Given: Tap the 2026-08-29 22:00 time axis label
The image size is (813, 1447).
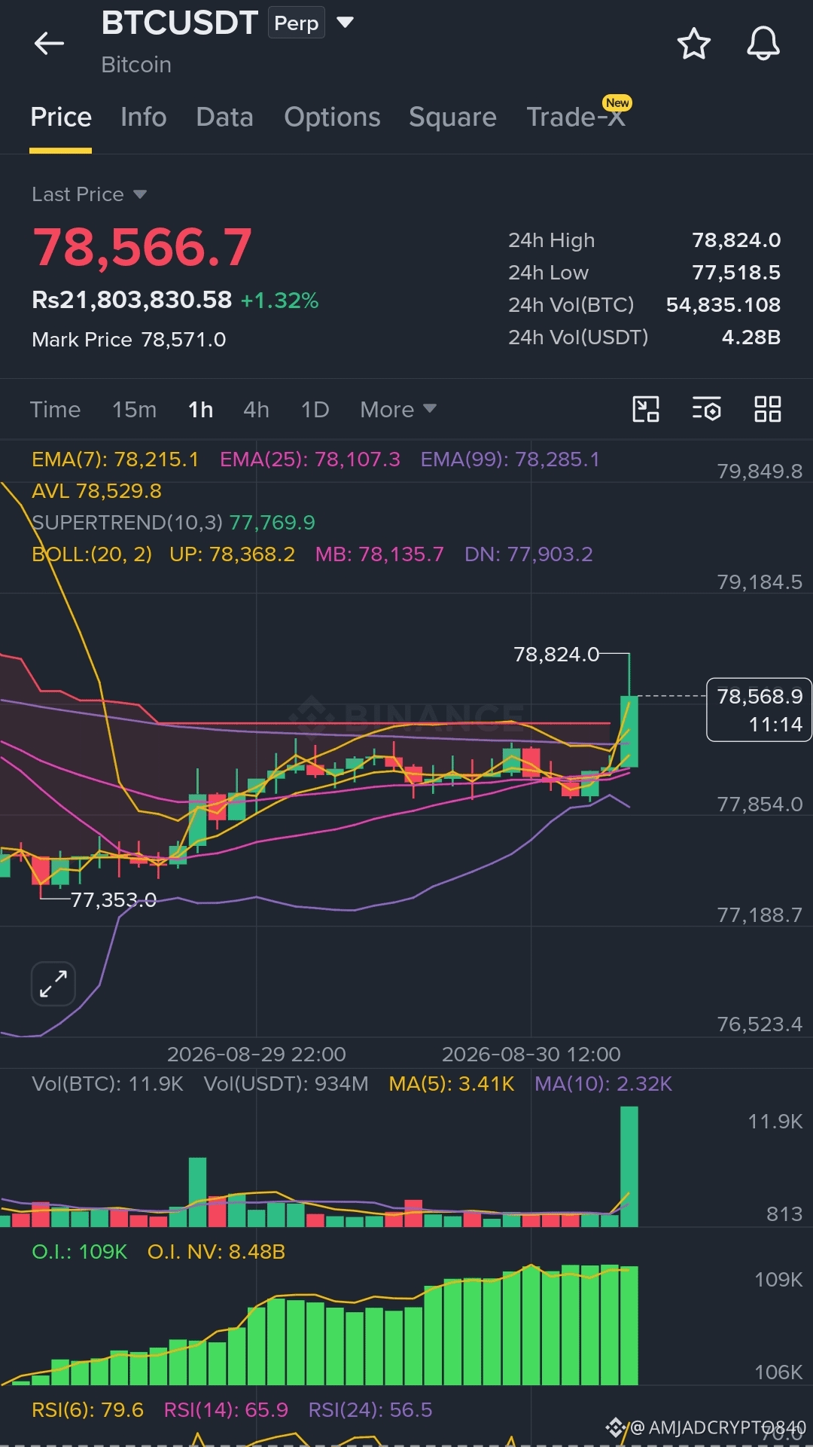Looking at the screenshot, I should (256, 1054).
